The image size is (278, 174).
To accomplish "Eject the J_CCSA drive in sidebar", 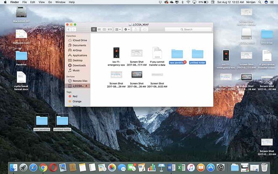I will 86,86.
